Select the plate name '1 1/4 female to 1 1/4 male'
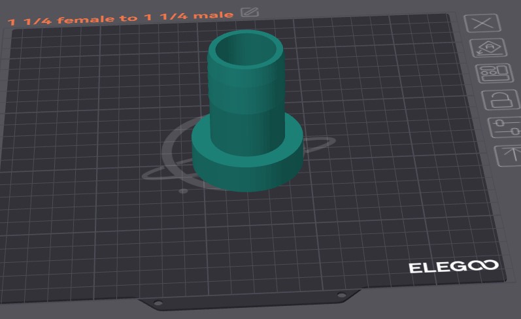This screenshot has height=319, width=521. [x=120, y=18]
